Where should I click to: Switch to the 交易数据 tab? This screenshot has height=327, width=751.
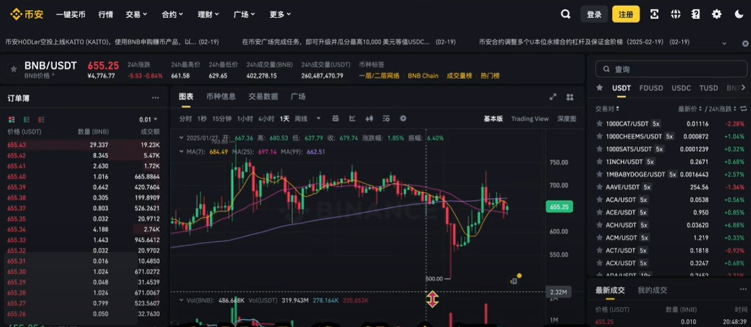(263, 97)
